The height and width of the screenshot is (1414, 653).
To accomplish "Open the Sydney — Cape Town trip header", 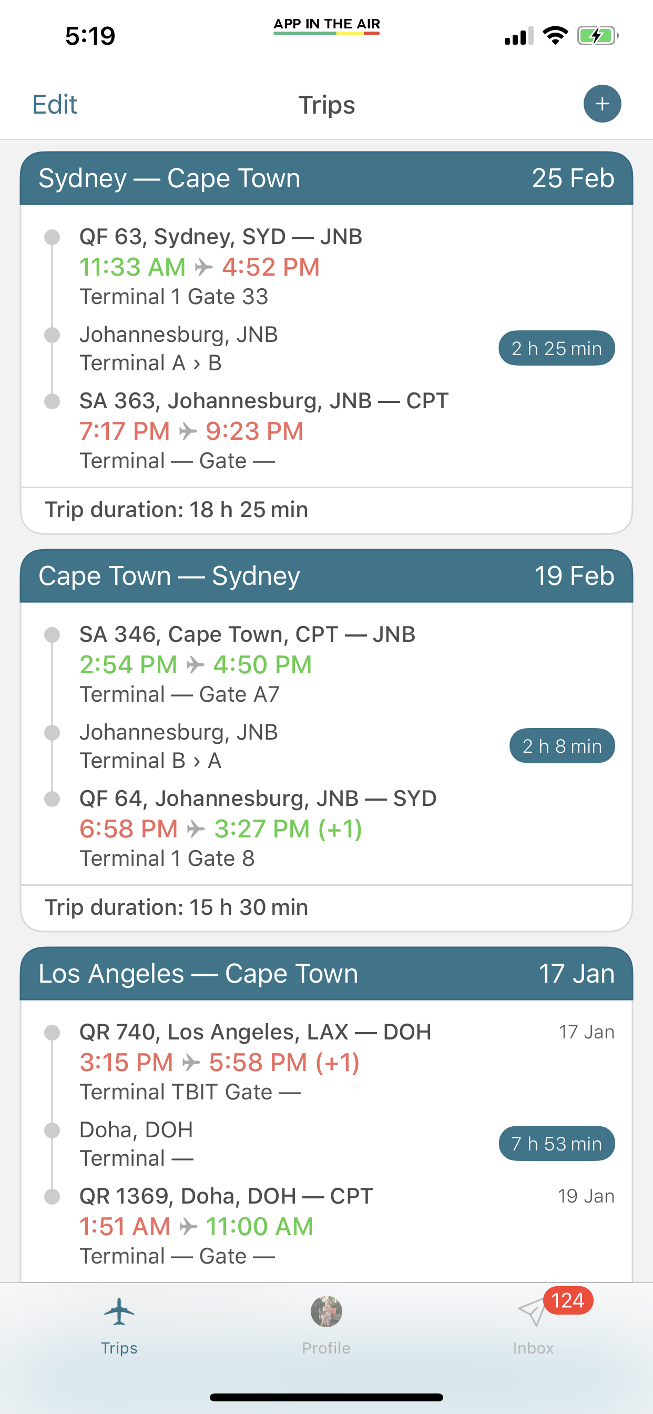I will tap(326, 178).
